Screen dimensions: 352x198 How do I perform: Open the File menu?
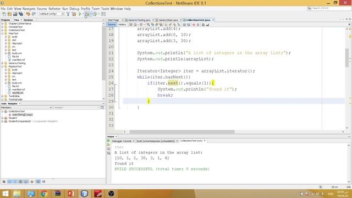3,9
